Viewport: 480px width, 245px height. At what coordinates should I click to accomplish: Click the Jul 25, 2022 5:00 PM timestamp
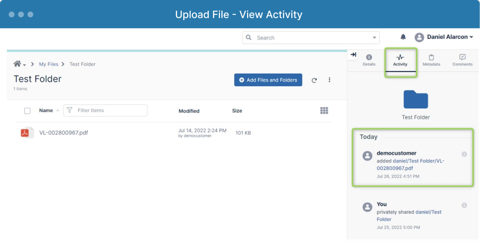[x=398, y=227]
